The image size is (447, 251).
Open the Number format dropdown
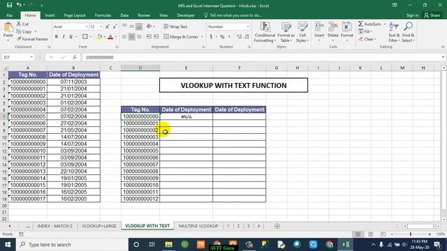(x=248, y=26)
